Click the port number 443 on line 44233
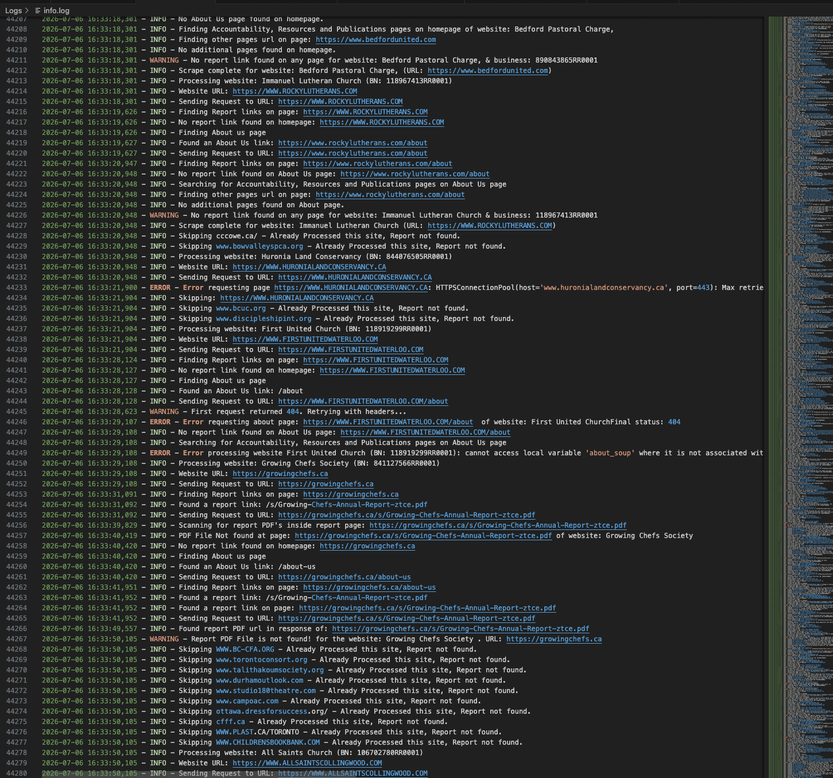 pyautogui.click(x=703, y=288)
